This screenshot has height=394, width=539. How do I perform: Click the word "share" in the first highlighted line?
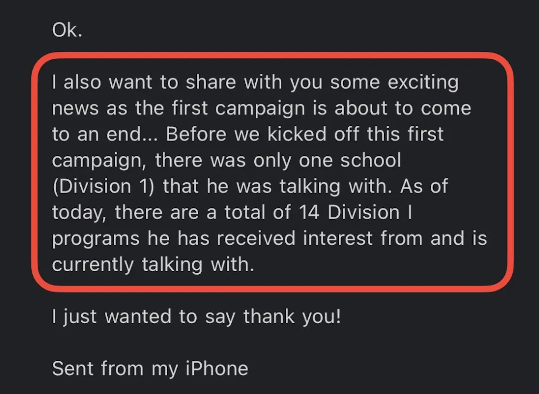pos(211,82)
